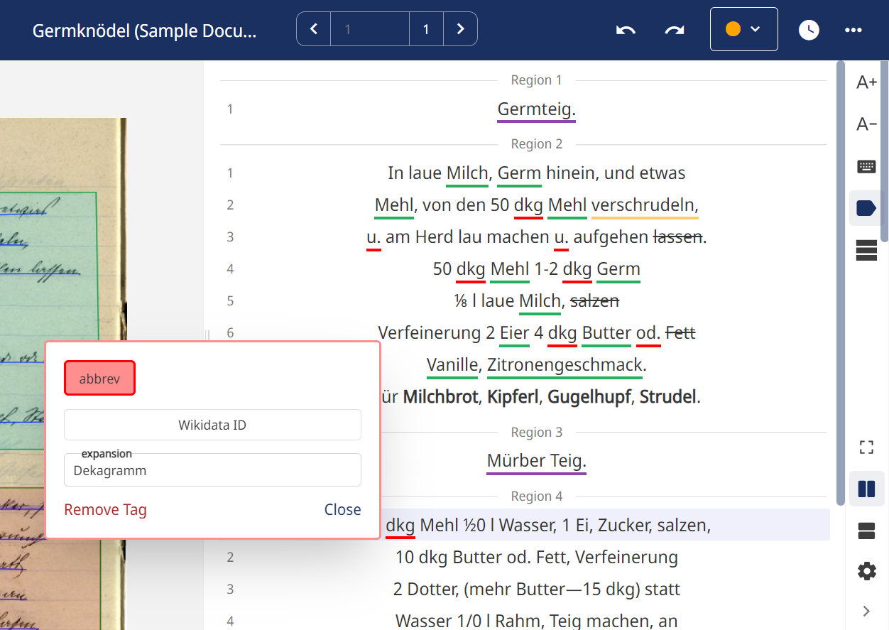Click the Wikidata ID input field

[212, 425]
